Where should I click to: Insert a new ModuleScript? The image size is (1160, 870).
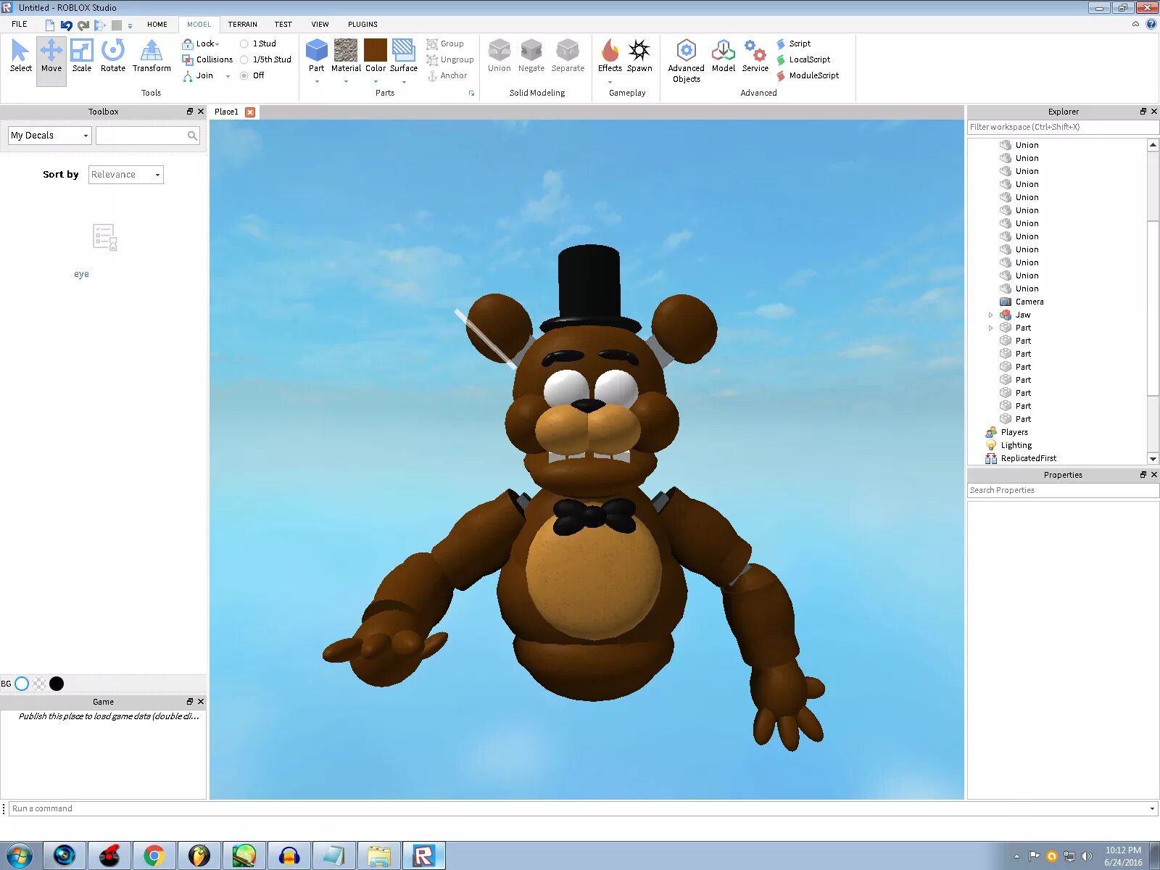click(808, 75)
